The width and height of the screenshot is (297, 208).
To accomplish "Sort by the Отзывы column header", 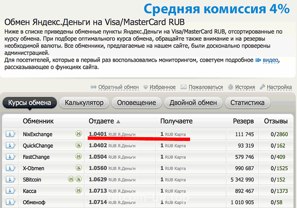I will click(x=276, y=121).
